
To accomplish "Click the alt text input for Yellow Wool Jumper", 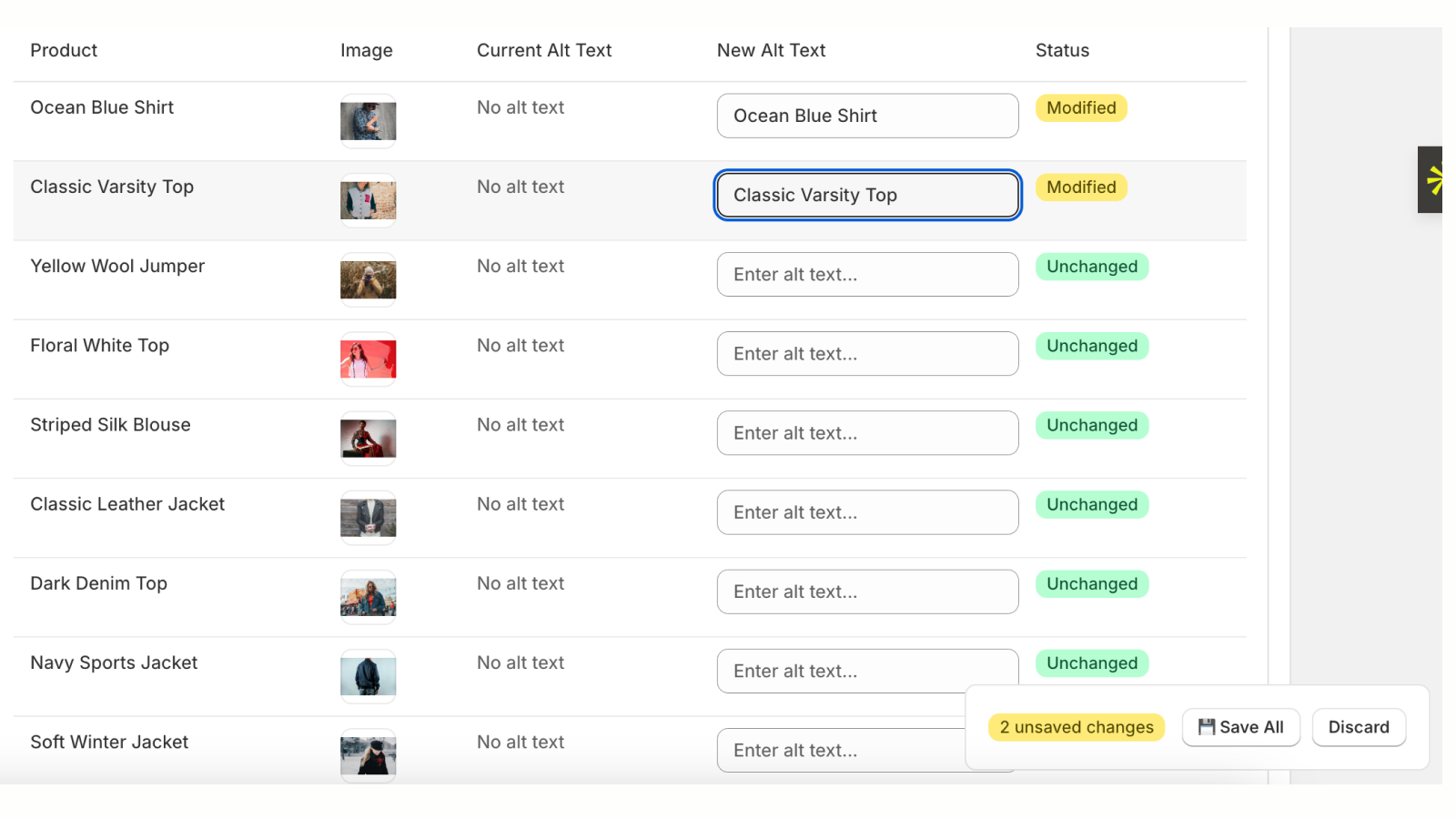I will [867, 274].
